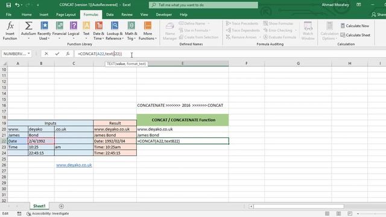Switch to the Home tab
This screenshot has width=386, height=217.
pyautogui.click(x=27, y=14)
